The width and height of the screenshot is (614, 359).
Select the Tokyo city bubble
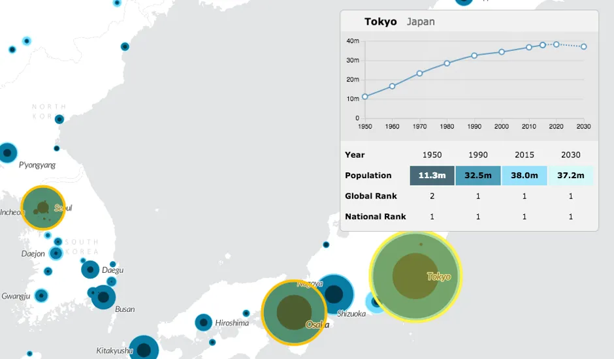tap(415, 275)
